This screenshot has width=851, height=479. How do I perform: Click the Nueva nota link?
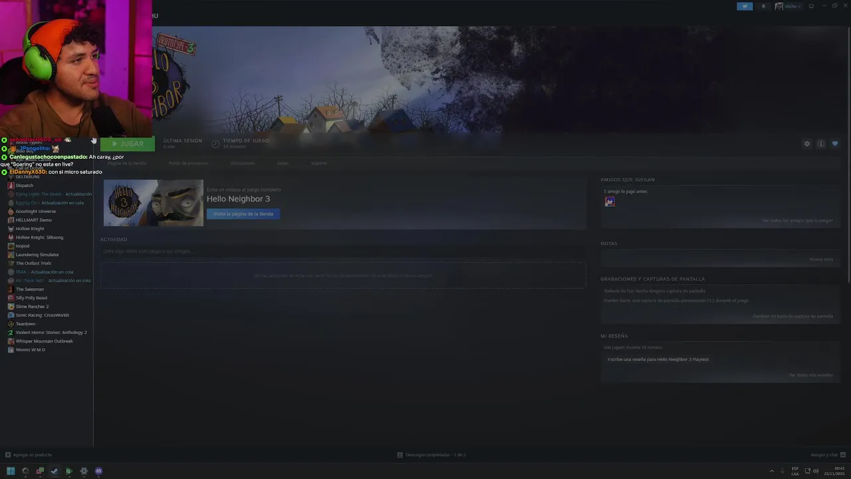pos(821,259)
